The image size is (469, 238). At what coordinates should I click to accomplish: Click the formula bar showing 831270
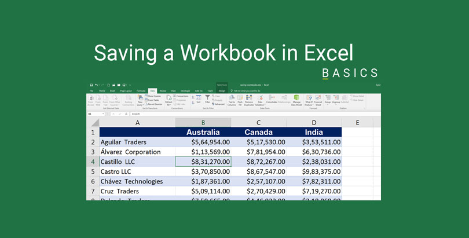click(x=254, y=114)
